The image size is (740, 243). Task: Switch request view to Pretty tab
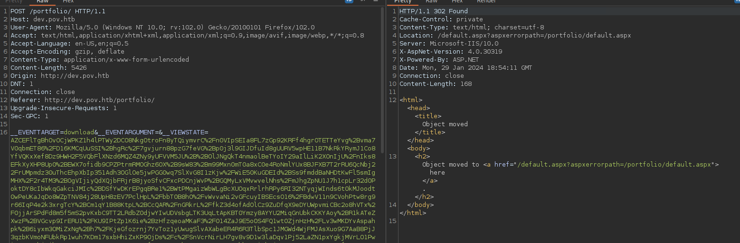click(x=14, y=1)
